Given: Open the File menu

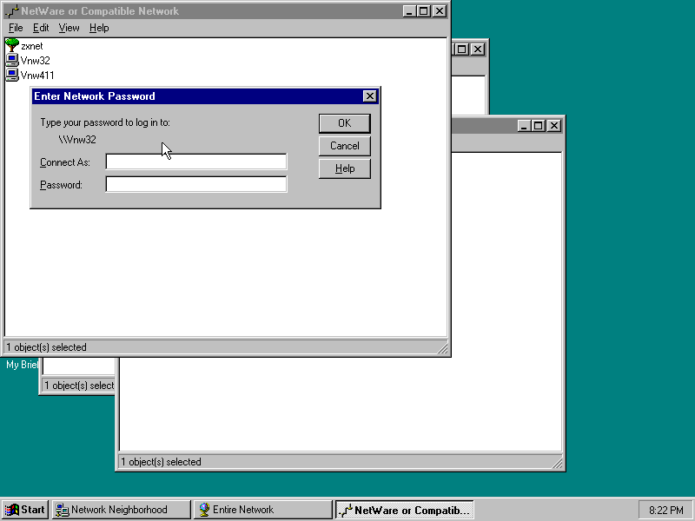Looking at the screenshot, I should tap(16, 28).
